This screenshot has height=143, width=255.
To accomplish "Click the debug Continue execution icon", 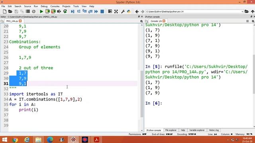I will tap(96, 12).
